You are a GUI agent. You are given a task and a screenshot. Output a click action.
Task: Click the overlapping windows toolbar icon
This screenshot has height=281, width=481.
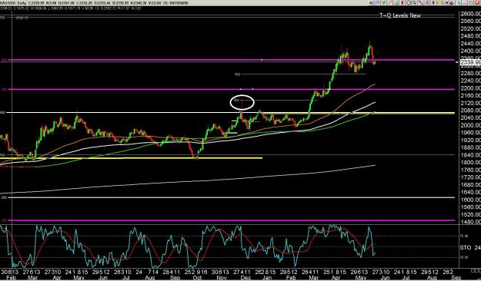414,3
